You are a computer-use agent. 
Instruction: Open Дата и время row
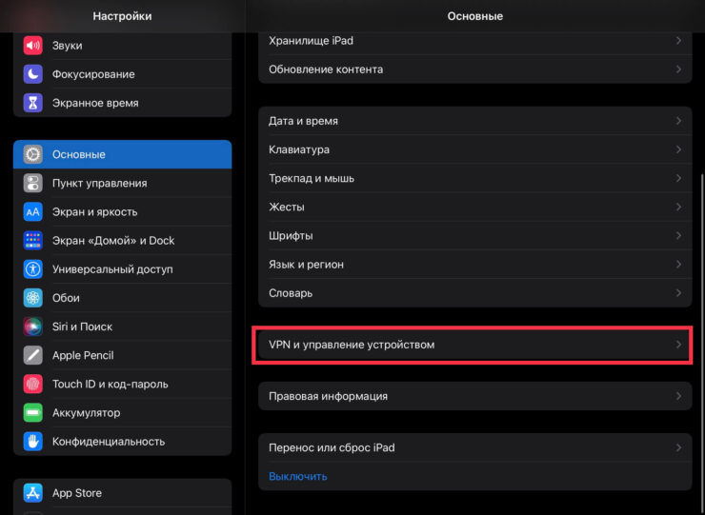pyautogui.click(x=474, y=121)
